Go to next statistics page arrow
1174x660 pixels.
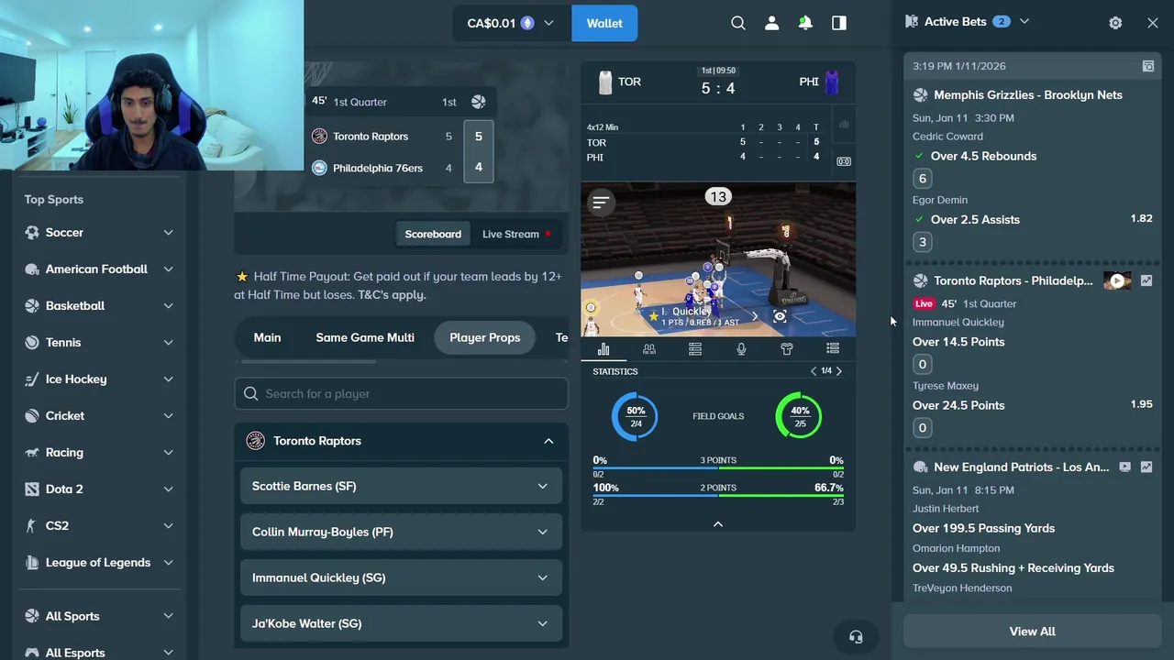click(838, 371)
